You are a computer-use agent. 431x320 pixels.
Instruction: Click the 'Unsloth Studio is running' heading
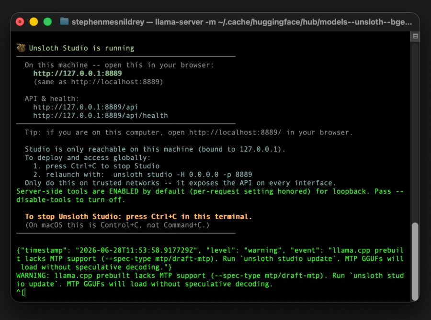coord(81,48)
